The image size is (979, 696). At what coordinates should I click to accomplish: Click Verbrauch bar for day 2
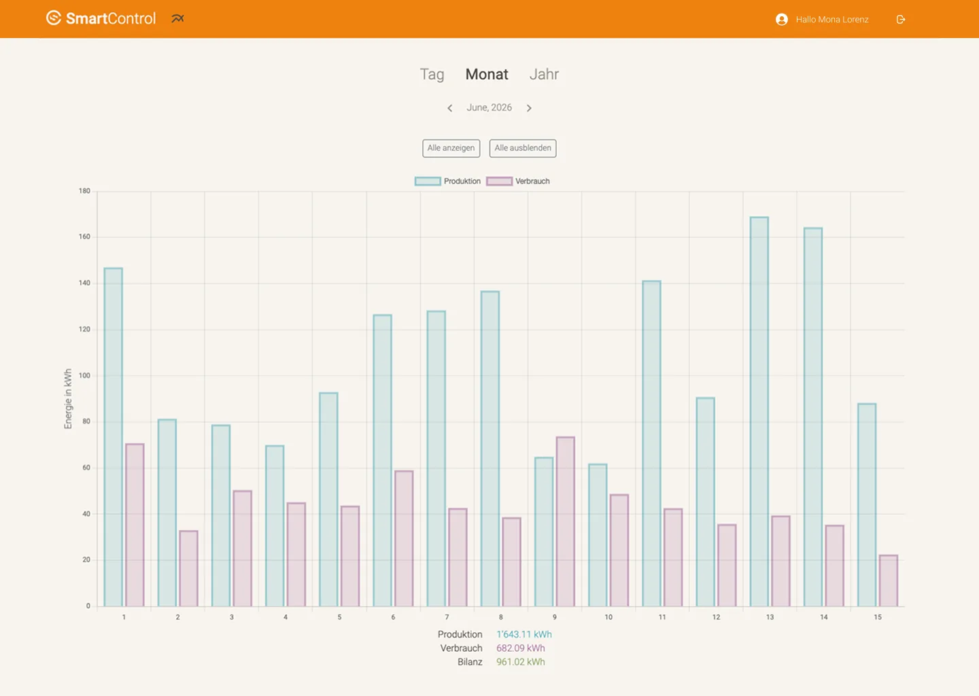pos(188,568)
